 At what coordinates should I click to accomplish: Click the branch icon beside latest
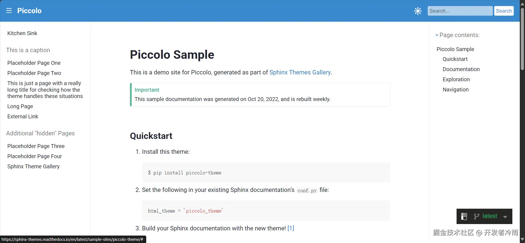(477, 216)
